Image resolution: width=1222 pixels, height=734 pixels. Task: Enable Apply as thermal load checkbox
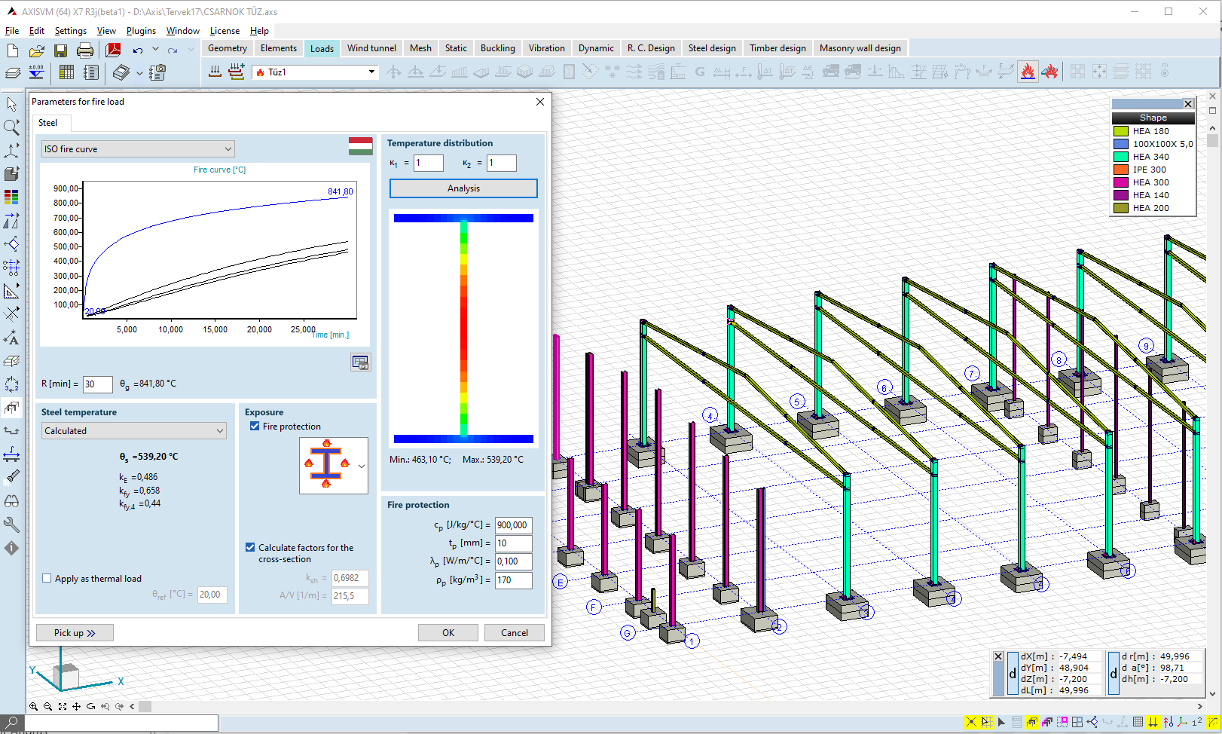point(47,578)
